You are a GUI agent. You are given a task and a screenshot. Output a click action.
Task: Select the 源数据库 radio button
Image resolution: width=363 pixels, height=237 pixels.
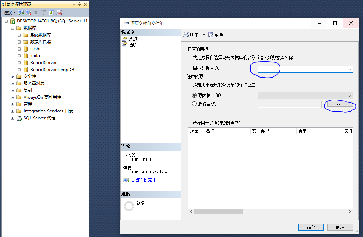tap(194, 95)
